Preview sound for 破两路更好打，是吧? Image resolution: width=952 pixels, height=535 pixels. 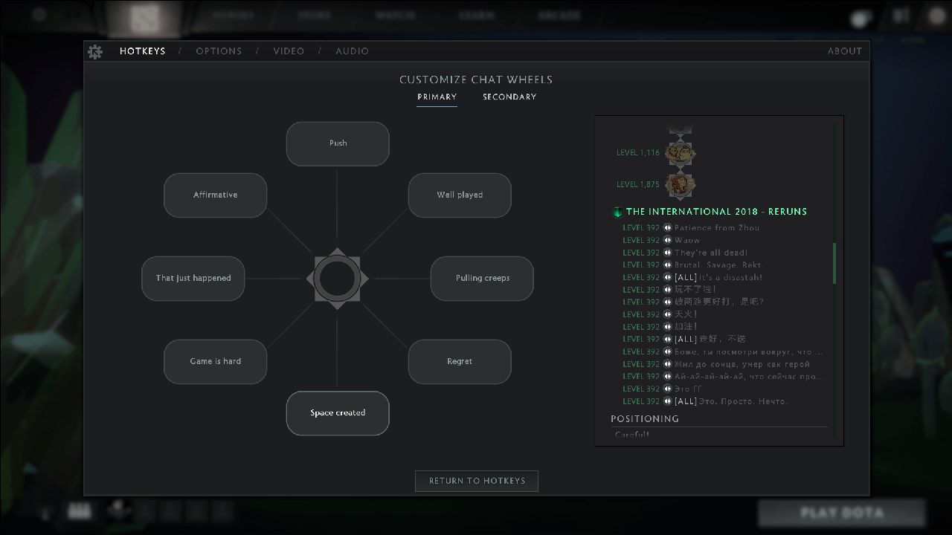(x=667, y=302)
